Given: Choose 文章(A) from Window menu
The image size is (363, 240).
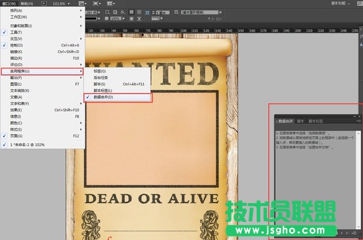Looking at the screenshot, I should (42, 97).
